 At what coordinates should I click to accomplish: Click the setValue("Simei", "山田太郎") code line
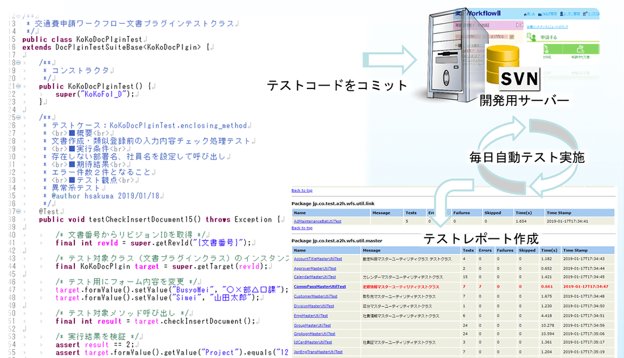point(157,298)
